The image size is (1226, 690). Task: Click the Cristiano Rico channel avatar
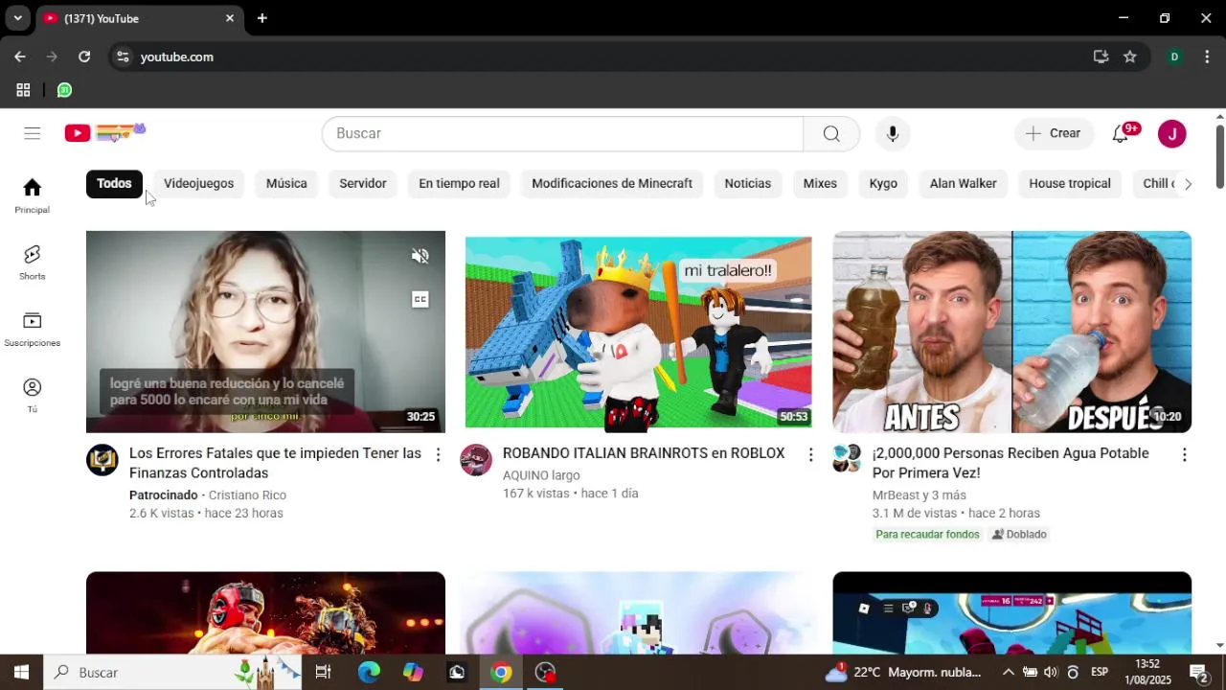click(x=102, y=460)
